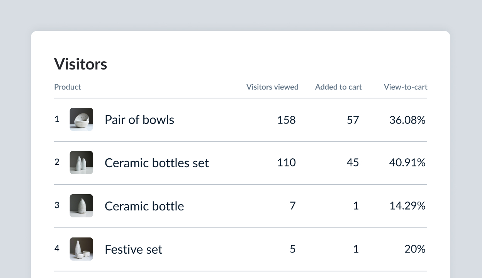Click the 110 visitors viewed value

pos(286,163)
